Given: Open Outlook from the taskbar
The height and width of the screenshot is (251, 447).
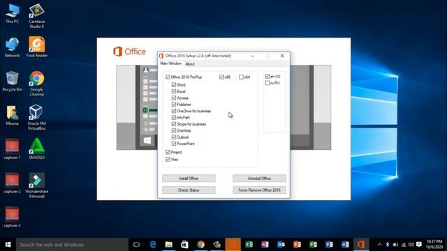Looking at the screenshot, I should [x=281, y=245].
